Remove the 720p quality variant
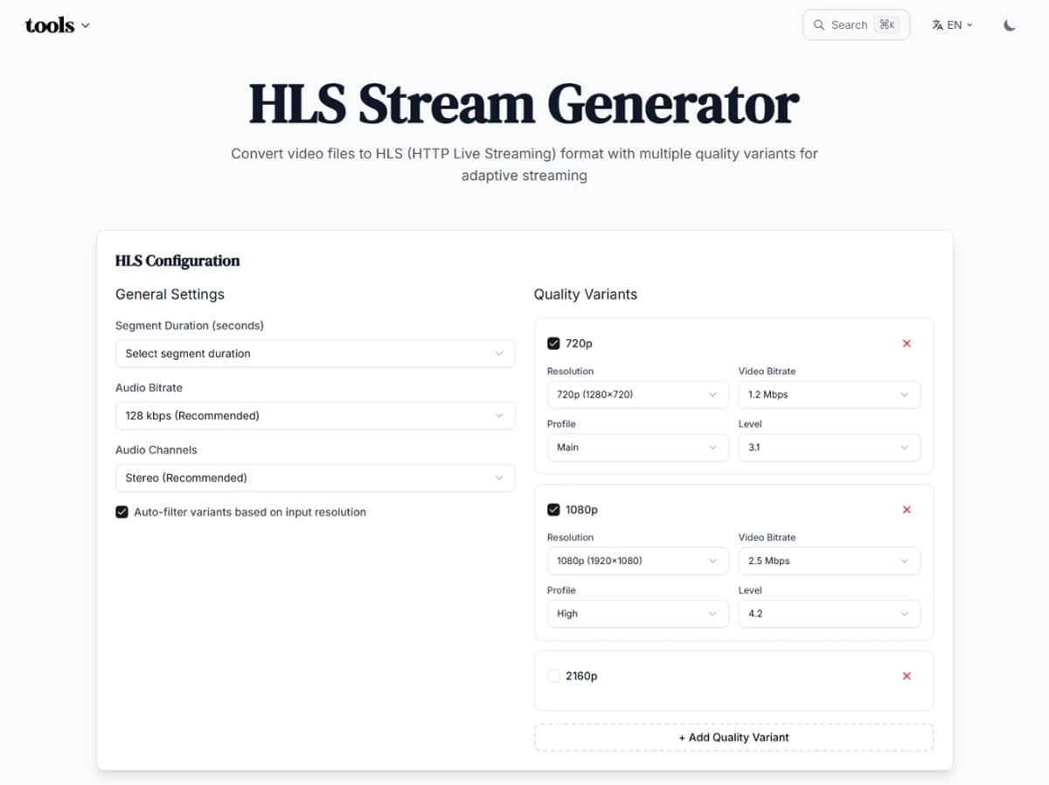1049x785 pixels. pos(907,344)
